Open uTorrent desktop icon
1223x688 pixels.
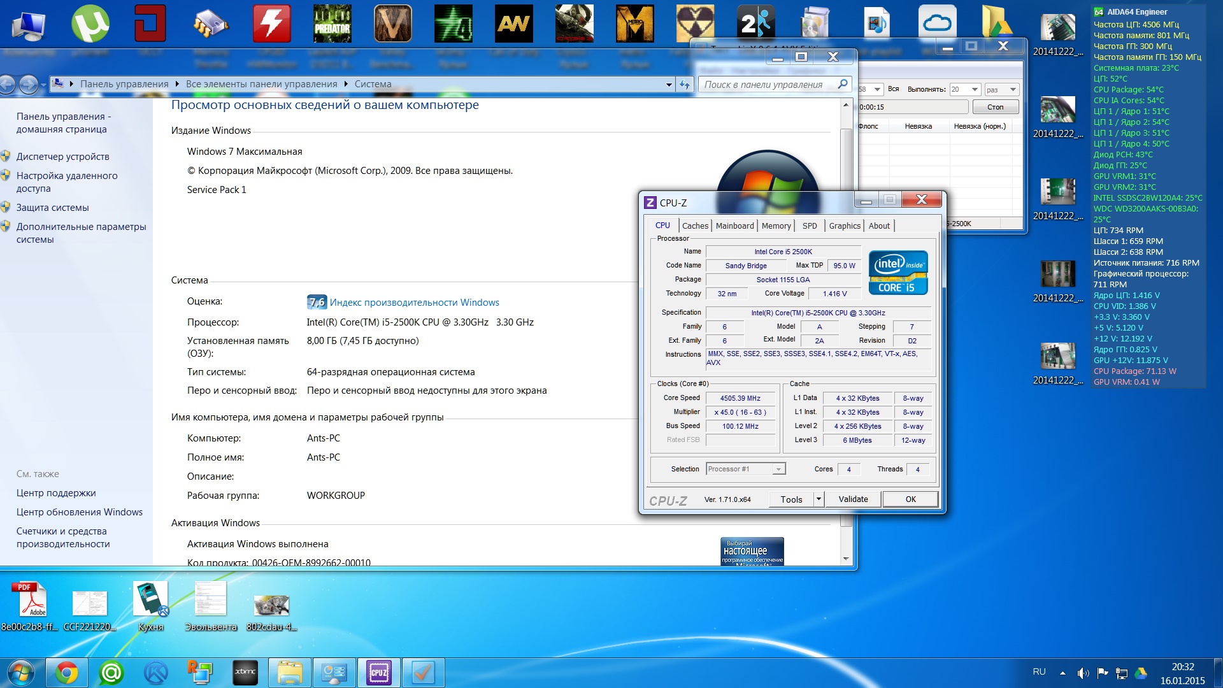pyautogui.click(x=90, y=24)
